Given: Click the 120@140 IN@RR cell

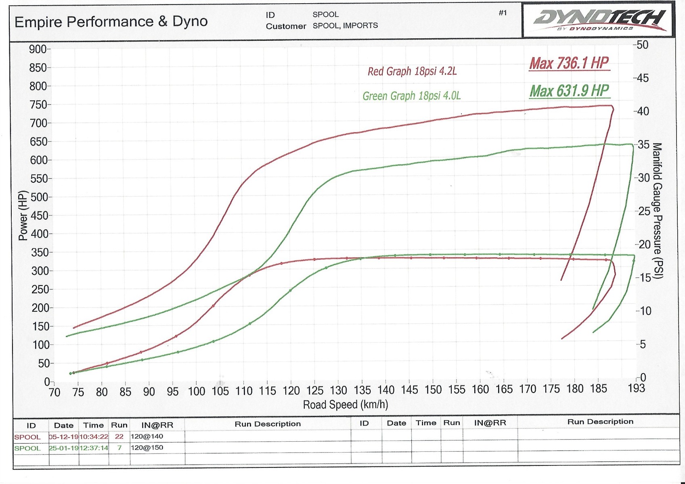Looking at the screenshot, I should [x=147, y=436].
